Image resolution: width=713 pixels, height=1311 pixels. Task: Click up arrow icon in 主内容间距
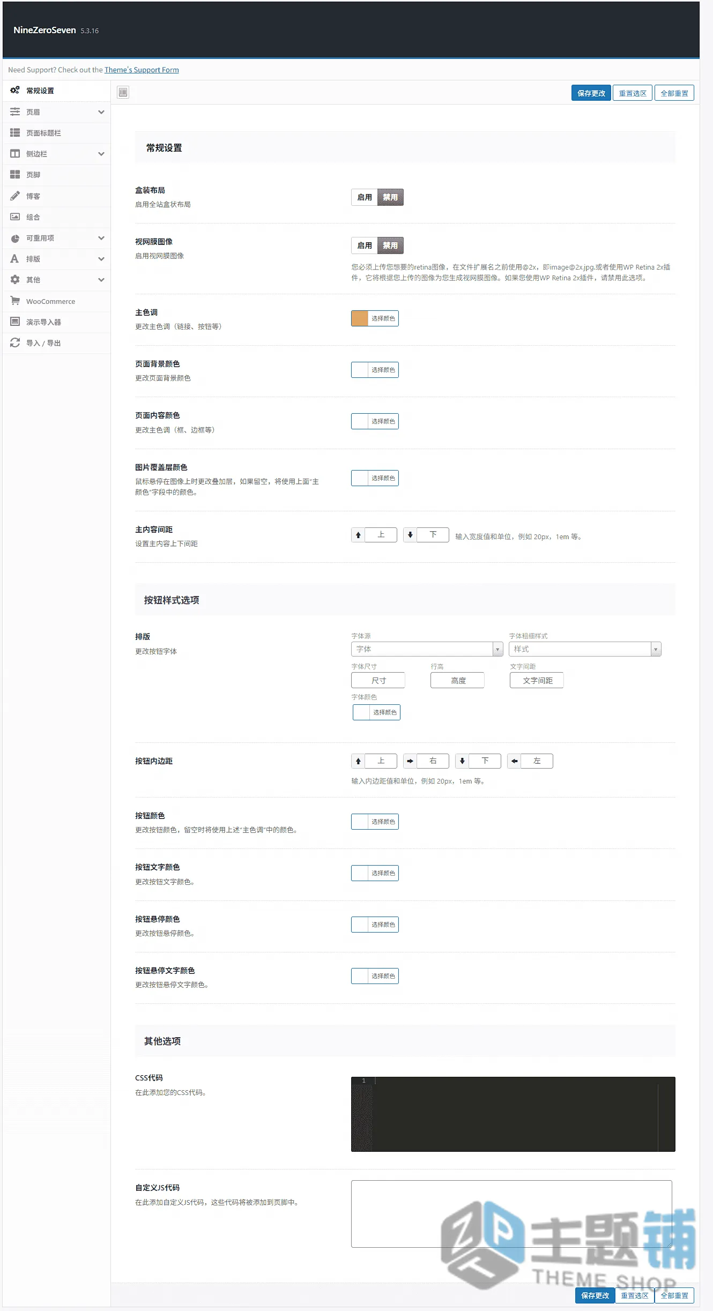[358, 535]
